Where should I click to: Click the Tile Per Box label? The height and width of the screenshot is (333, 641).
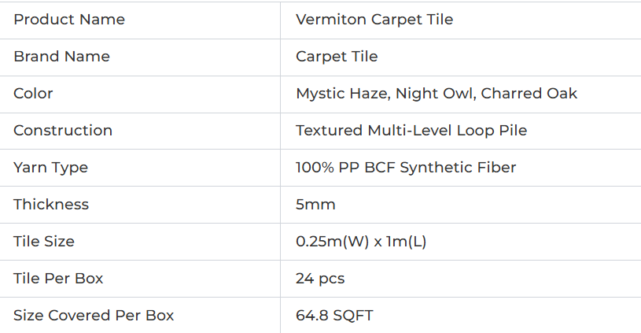click(x=58, y=278)
